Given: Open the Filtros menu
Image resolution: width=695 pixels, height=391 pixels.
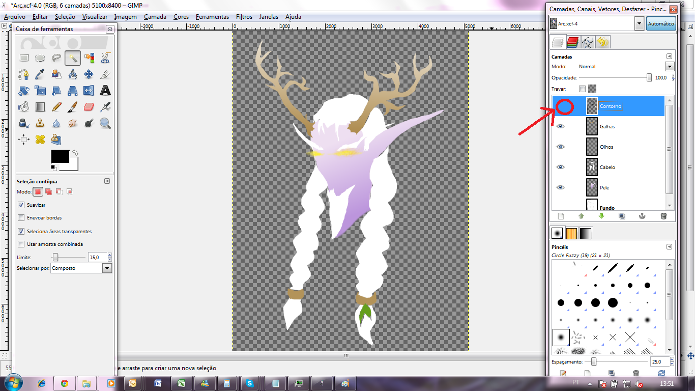Looking at the screenshot, I should [244, 17].
